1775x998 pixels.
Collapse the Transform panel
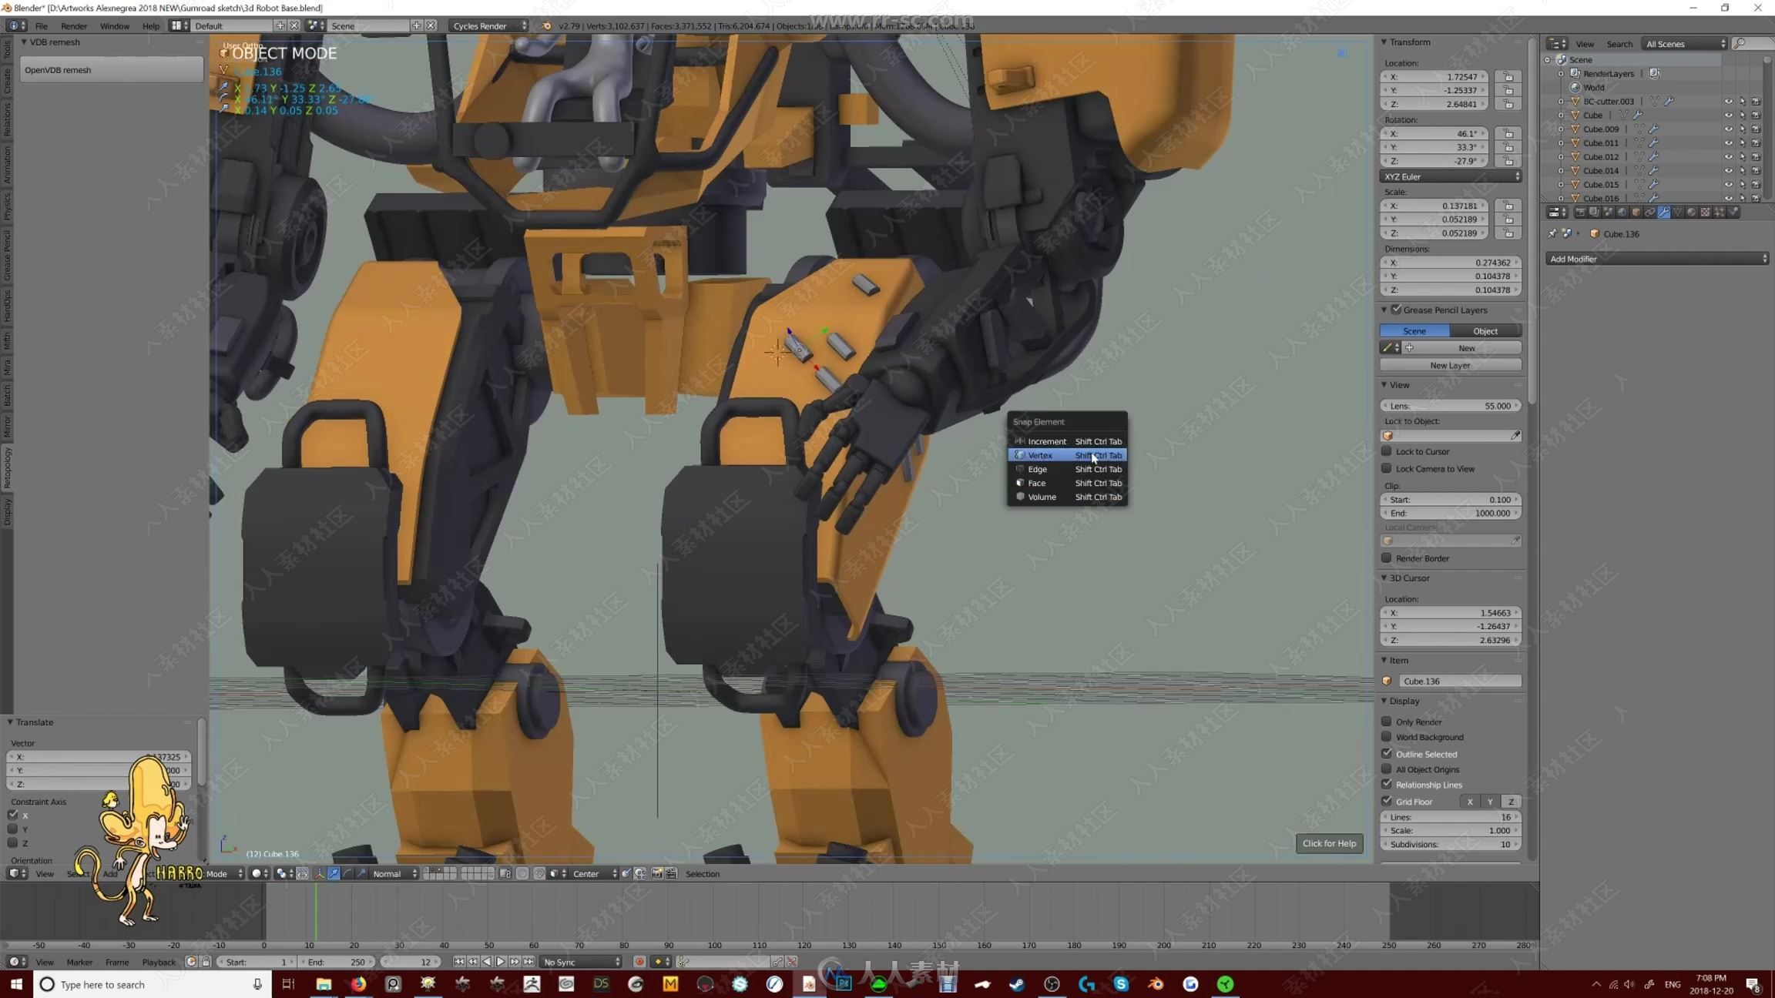(1384, 42)
